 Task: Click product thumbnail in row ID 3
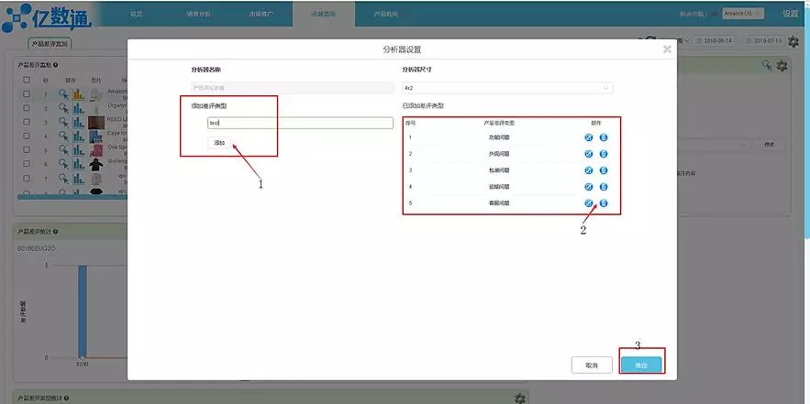pos(96,122)
